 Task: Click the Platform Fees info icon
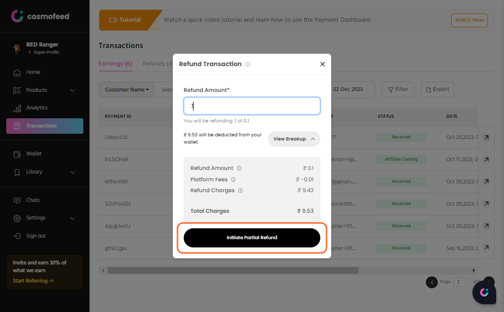(x=233, y=179)
